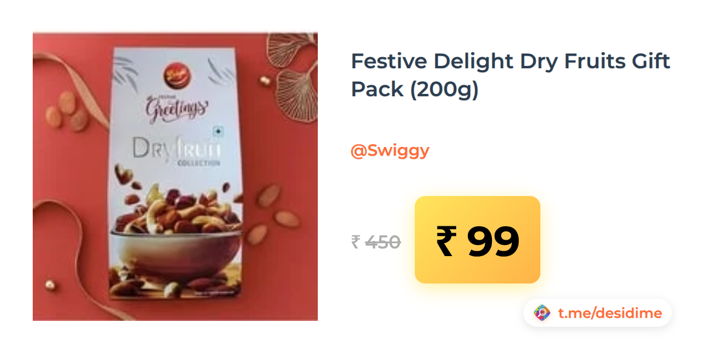Click the Festive Delight Dry Fruits title
This screenshot has height=350, width=701.
click(511, 75)
